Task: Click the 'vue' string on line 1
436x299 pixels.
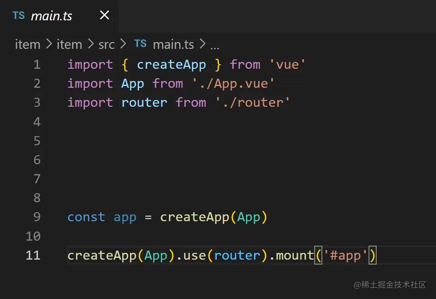Action: tap(287, 65)
